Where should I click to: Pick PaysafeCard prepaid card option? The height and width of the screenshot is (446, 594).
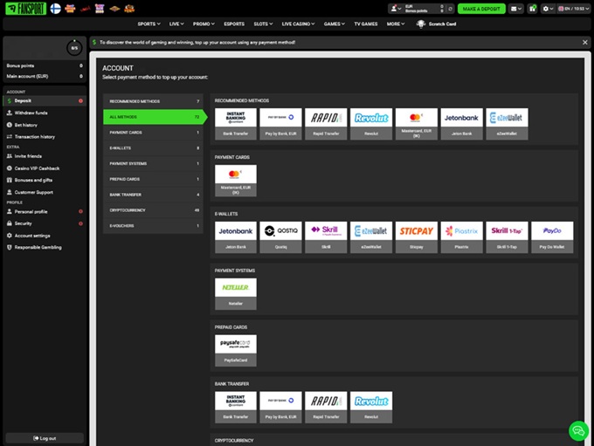[236, 348]
